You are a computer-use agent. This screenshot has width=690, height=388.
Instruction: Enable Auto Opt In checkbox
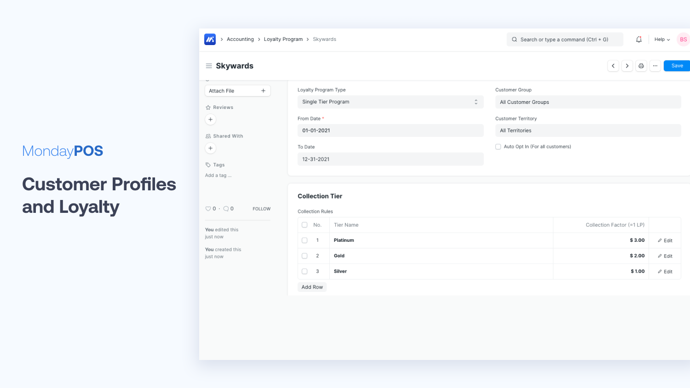[x=498, y=147]
